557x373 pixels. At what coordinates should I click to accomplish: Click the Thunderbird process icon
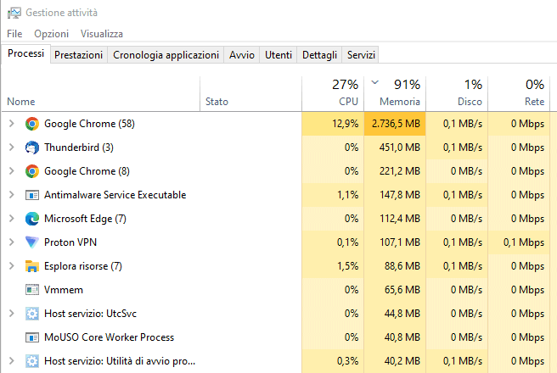32,148
